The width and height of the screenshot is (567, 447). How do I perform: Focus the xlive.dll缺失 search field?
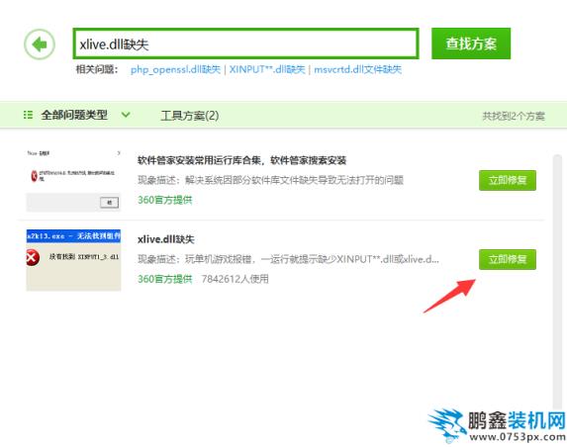(245, 44)
